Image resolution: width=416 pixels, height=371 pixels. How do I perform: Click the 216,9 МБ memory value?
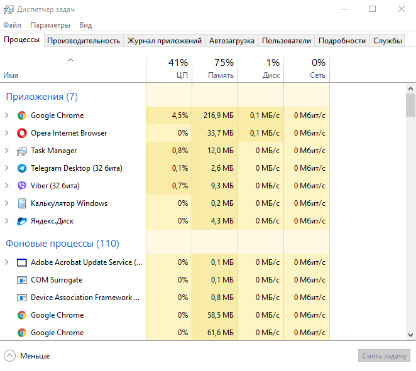point(219,116)
